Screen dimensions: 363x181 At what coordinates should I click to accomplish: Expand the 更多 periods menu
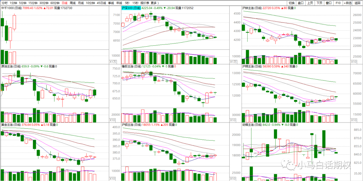coord(155,3)
